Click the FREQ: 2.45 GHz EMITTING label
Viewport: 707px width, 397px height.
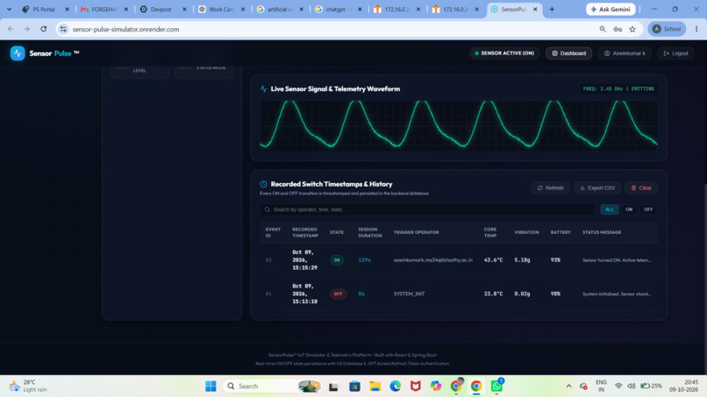click(x=618, y=89)
